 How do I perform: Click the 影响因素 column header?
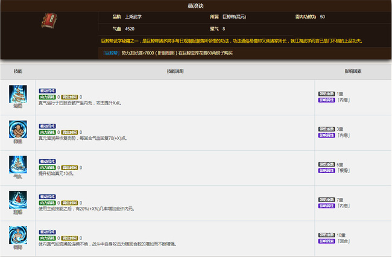coord(353,71)
